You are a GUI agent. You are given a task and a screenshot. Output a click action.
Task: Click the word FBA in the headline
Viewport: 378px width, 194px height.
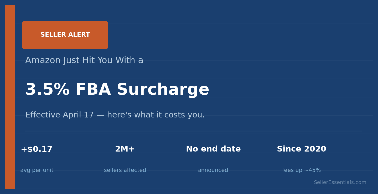point(93,90)
